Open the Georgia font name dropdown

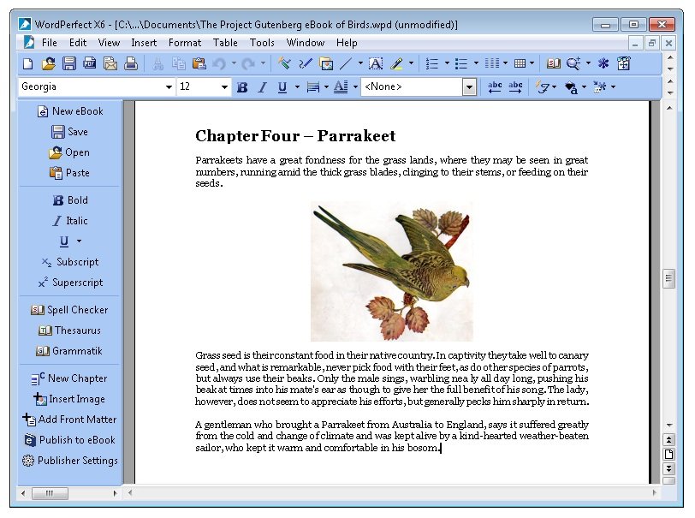(x=169, y=87)
